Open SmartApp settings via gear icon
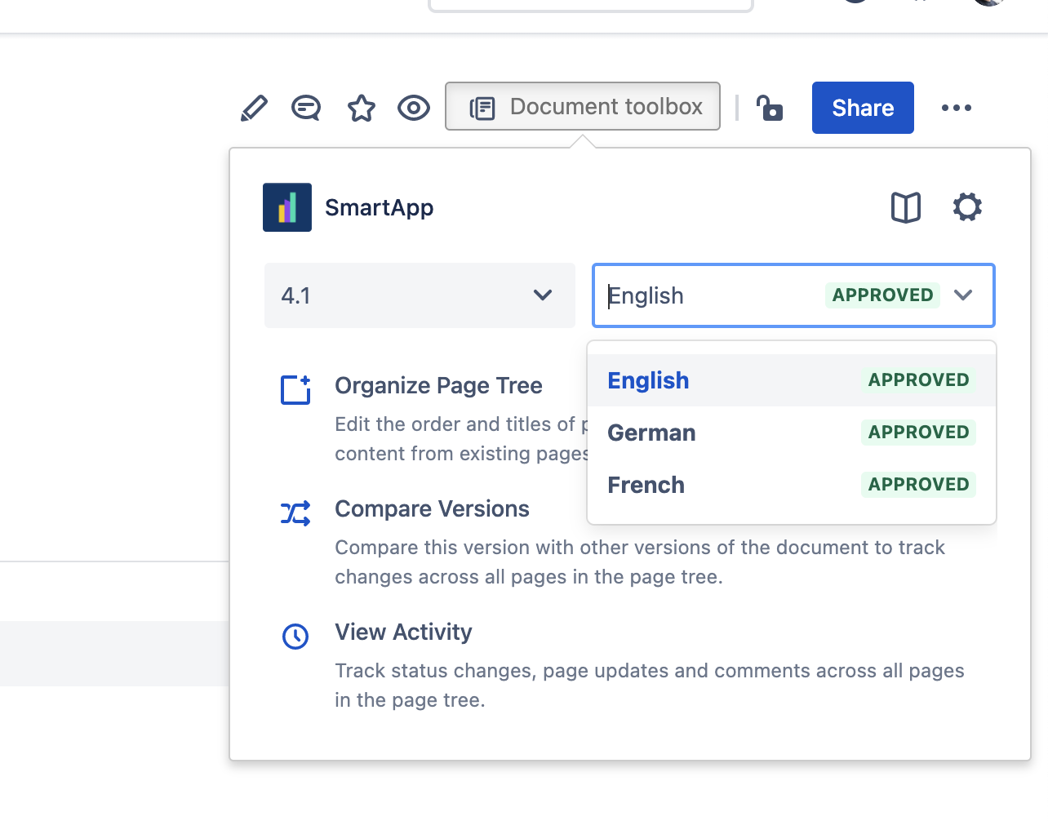The height and width of the screenshot is (821, 1048). tap(967, 207)
